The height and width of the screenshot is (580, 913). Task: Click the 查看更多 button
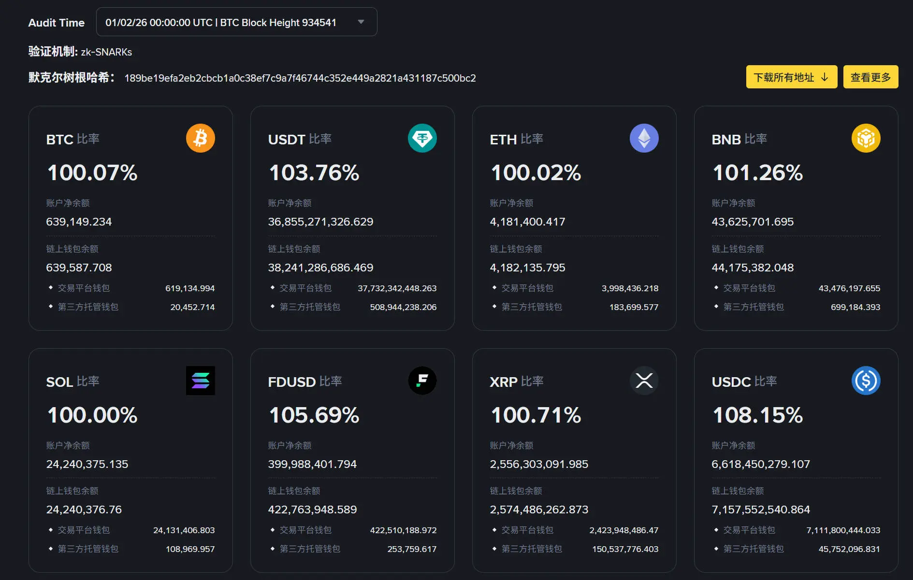[x=870, y=77]
